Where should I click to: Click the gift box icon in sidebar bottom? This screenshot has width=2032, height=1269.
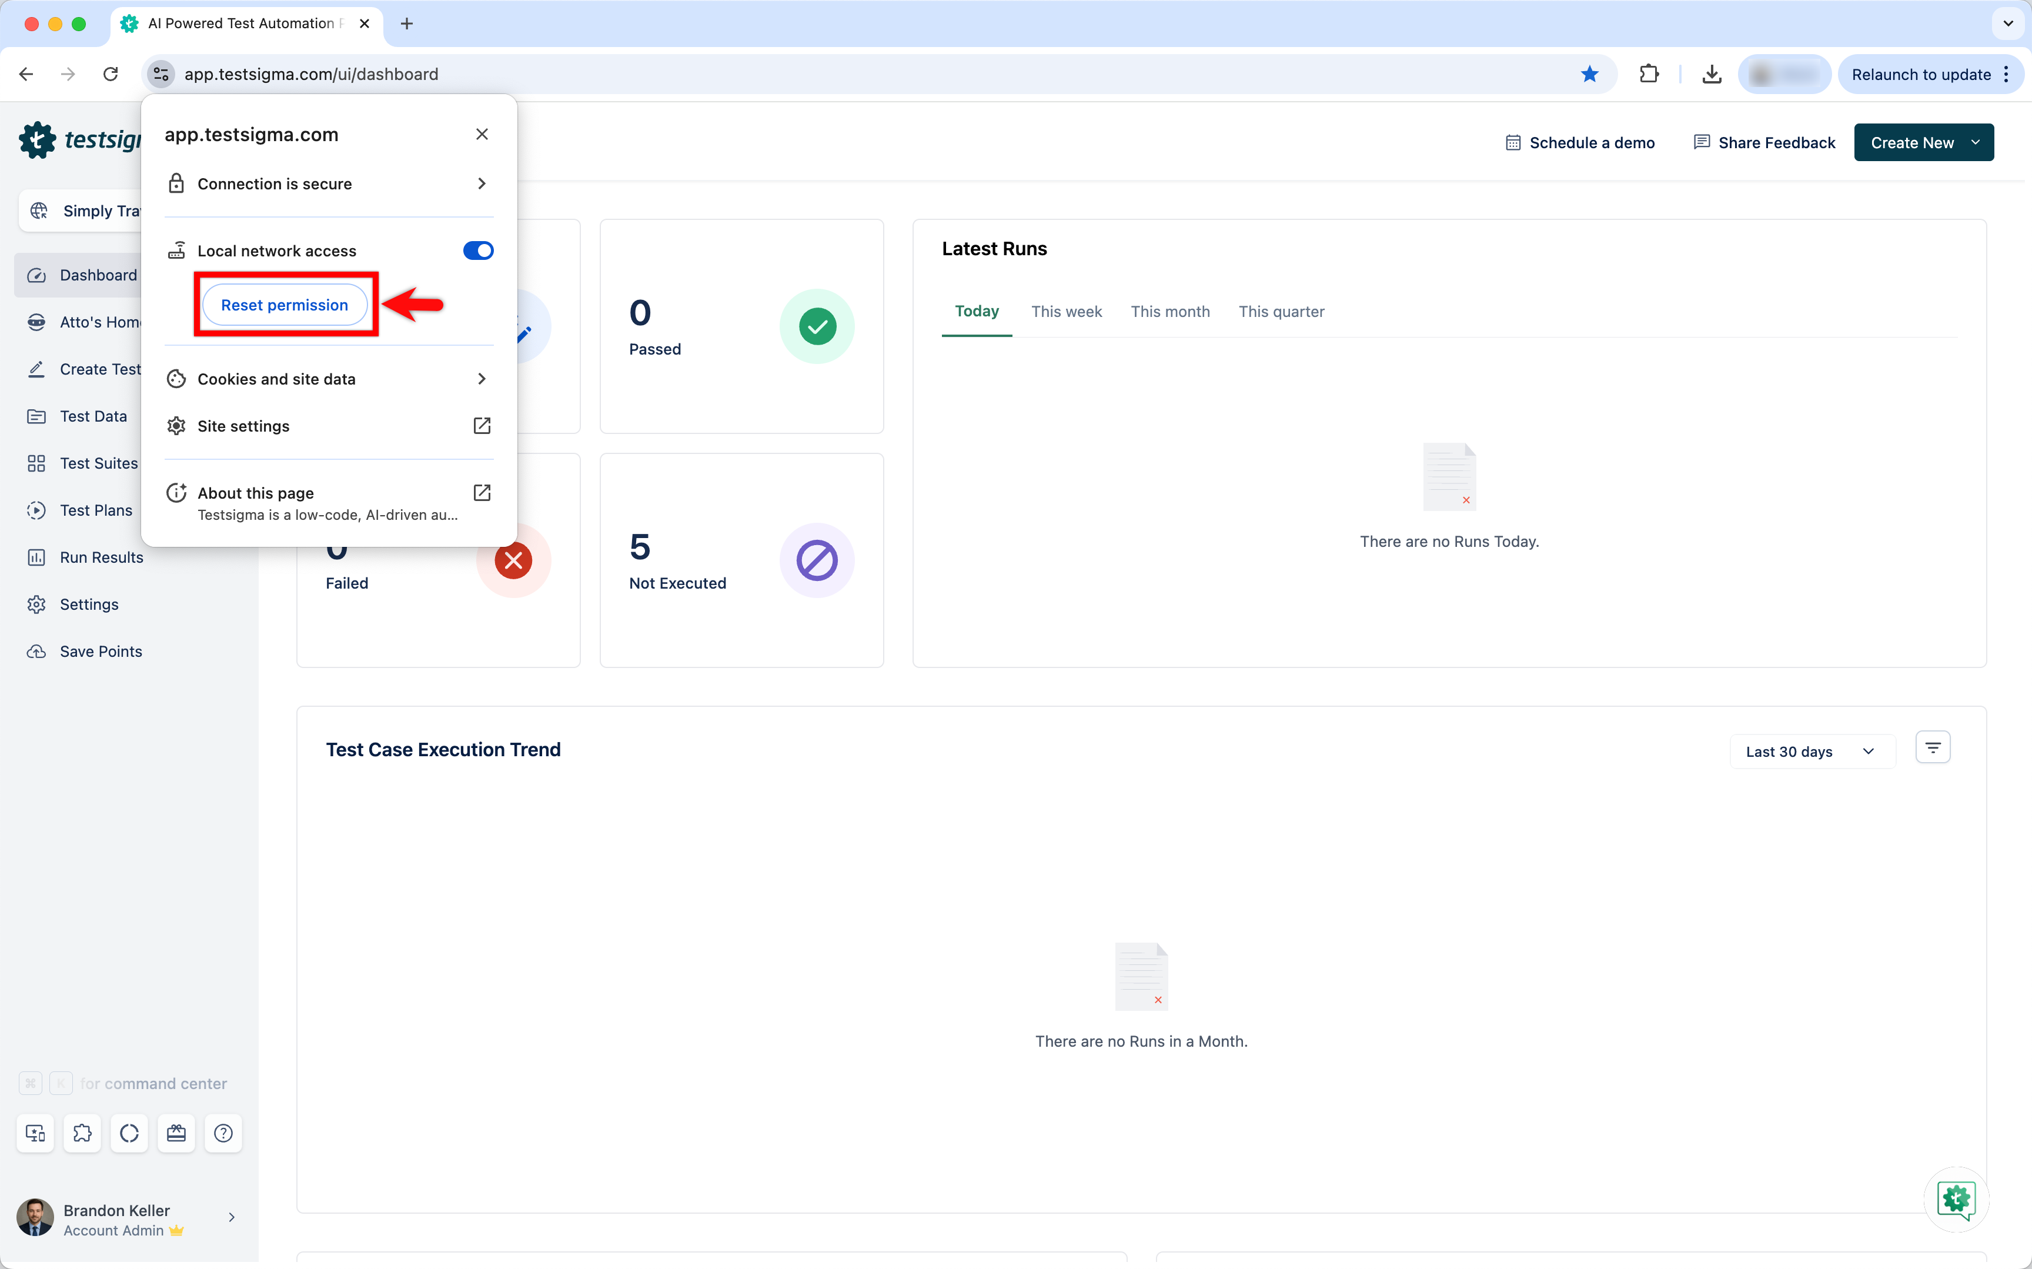(x=176, y=1133)
